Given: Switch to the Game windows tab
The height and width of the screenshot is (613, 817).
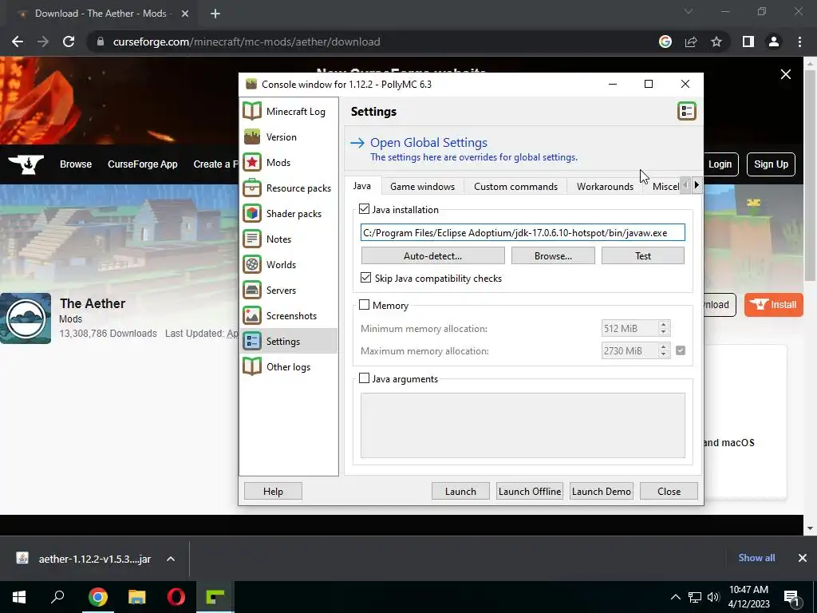Looking at the screenshot, I should 423,187.
